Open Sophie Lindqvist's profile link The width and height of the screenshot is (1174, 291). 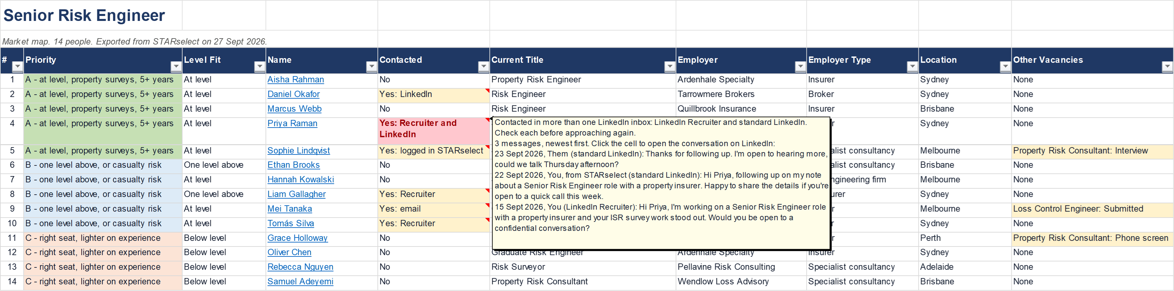(x=298, y=150)
